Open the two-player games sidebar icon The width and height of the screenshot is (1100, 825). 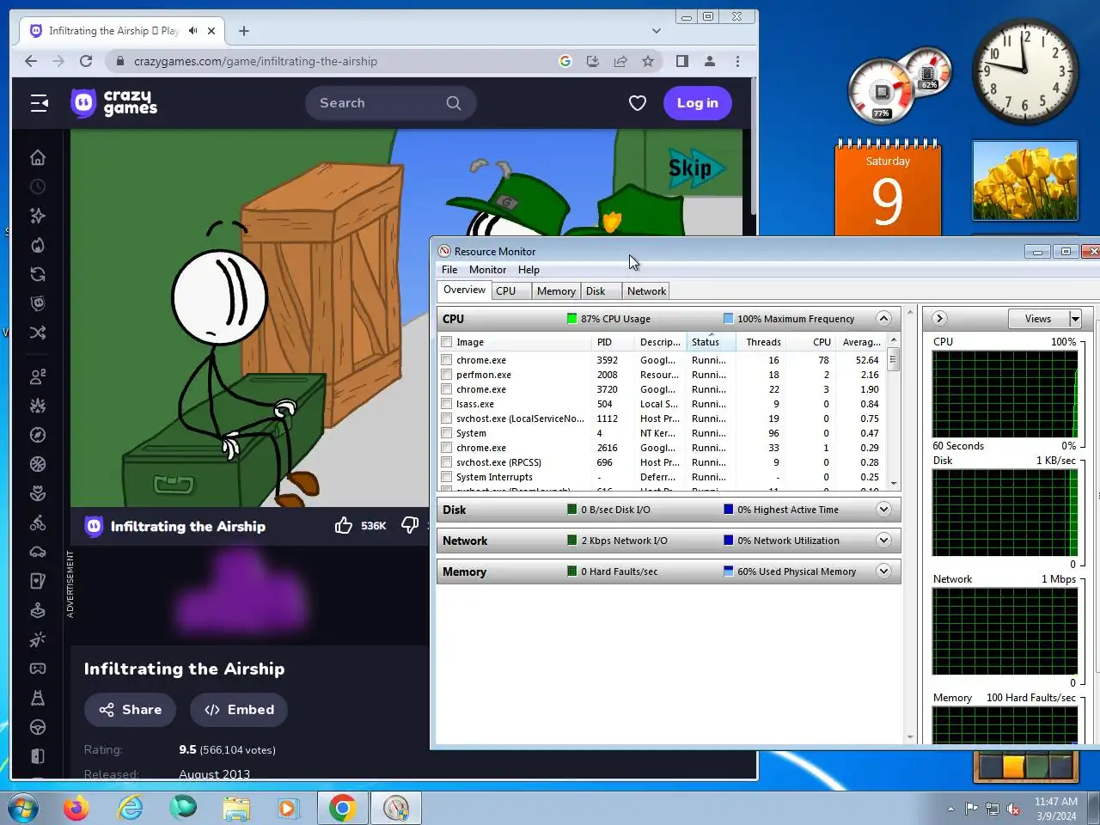(x=38, y=376)
